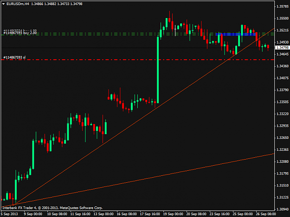Click the 1.34360 price axis label

283,66
